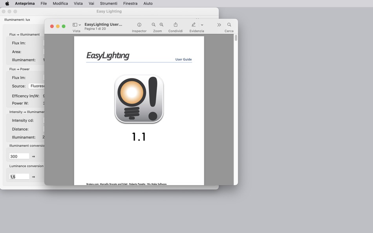The width and height of the screenshot is (373, 233).
Task: Click the 1,5 Luminance conversion field
Action: 19,177
